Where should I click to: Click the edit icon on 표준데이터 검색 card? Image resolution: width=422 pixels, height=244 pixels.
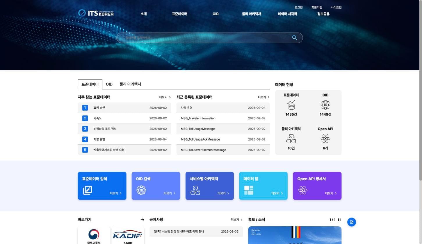(x=88, y=190)
